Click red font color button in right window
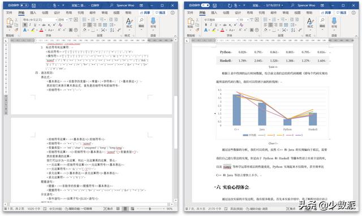 coord(222,30)
